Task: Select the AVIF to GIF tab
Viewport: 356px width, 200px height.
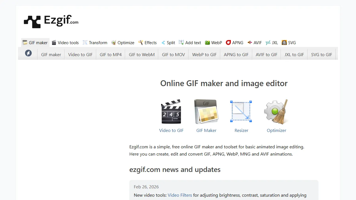Action: [x=266, y=54]
